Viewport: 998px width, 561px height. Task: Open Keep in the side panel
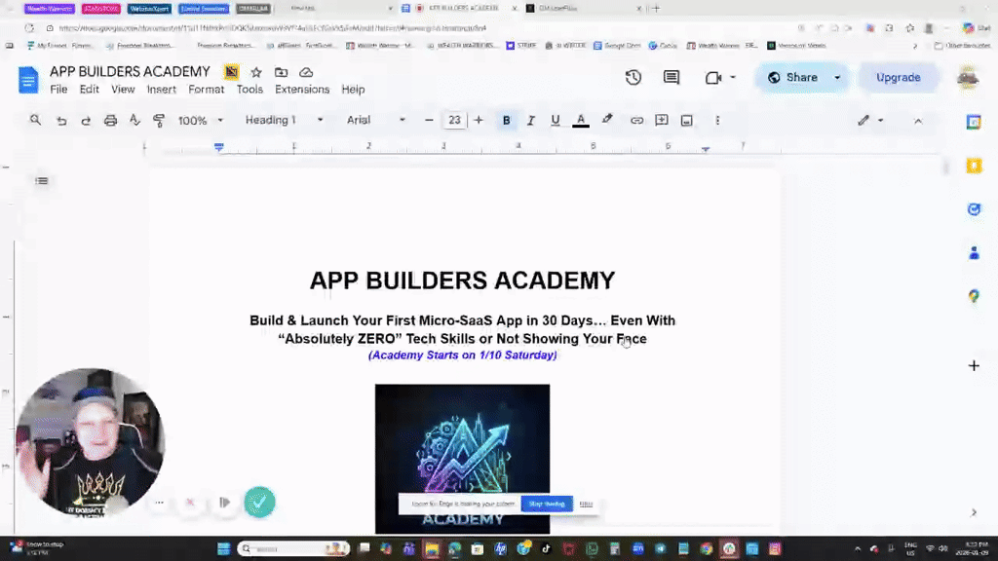coord(974,166)
